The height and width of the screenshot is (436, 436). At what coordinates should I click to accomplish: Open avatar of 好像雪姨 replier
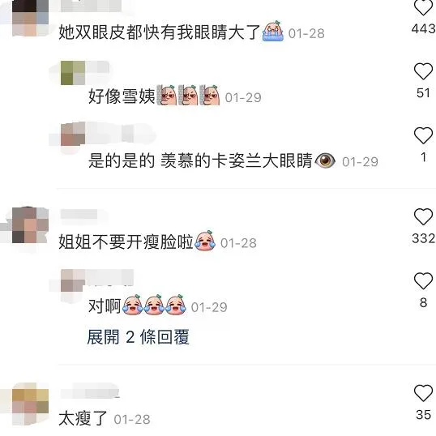pyautogui.click(x=73, y=73)
